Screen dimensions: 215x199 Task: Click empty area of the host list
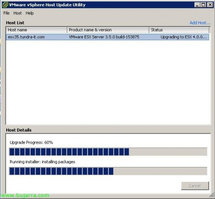(x=108, y=82)
